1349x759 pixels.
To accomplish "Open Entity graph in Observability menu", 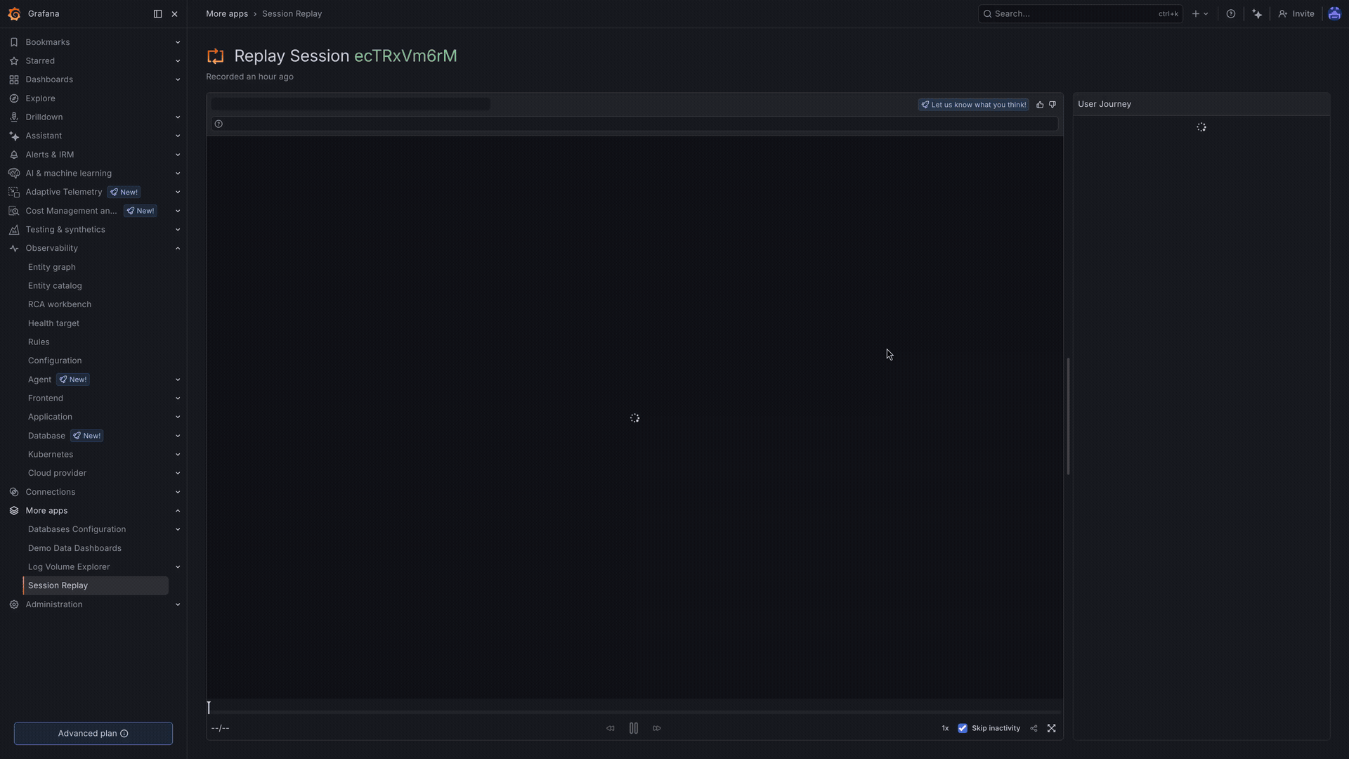I will (52, 267).
